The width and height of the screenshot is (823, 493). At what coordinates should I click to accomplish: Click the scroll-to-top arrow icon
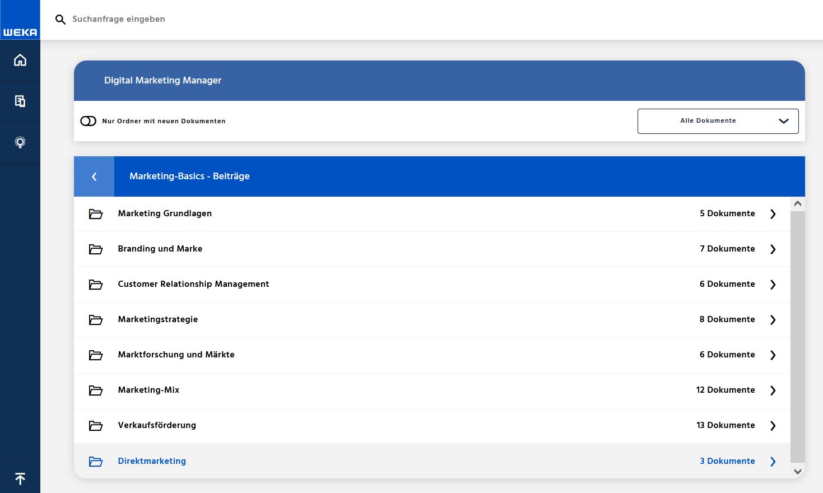pyautogui.click(x=20, y=479)
